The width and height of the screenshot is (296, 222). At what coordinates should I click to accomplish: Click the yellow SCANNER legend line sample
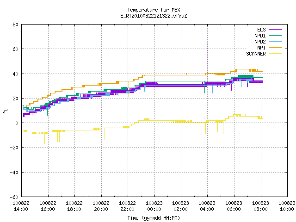coord(275,54)
